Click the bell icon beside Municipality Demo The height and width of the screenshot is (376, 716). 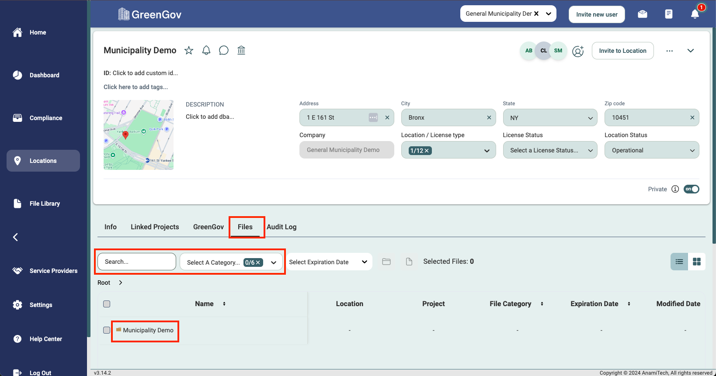[x=206, y=51]
